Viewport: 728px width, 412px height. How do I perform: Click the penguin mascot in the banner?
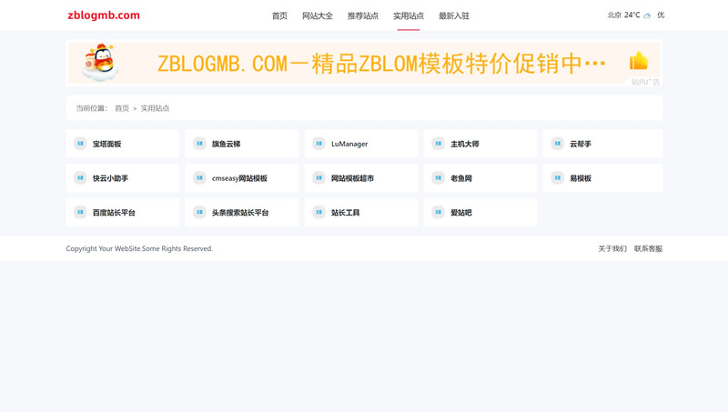click(x=100, y=63)
